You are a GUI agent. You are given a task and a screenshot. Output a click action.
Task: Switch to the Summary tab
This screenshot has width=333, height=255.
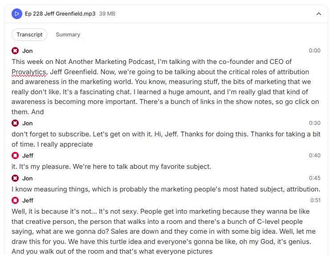(68, 35)
